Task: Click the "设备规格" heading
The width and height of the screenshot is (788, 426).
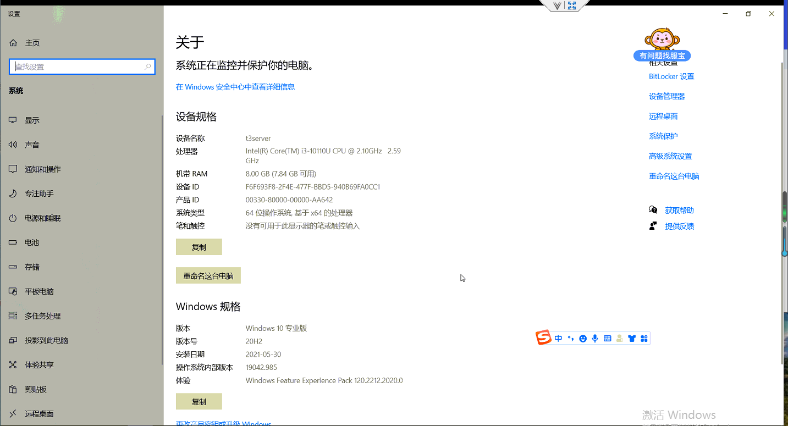Action: pyautogui.click(x=196, y=117)
